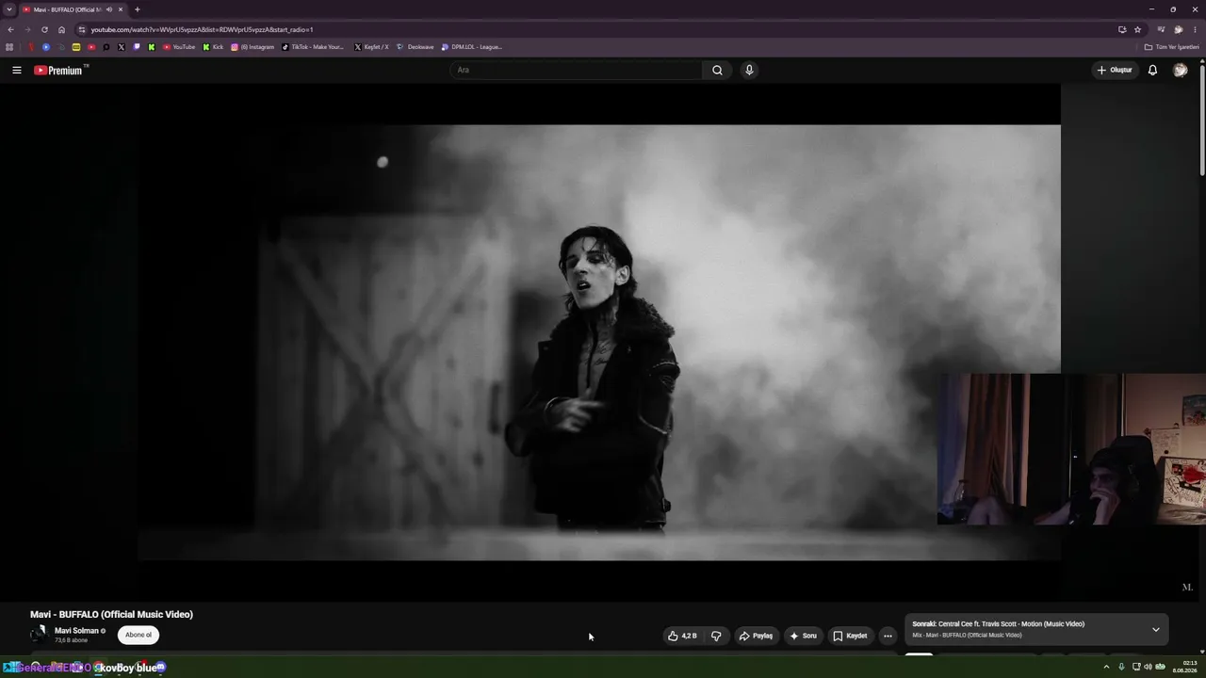Image resolution: width=1206 pixels, height=678 pixels.
Task: Click the site information icon in address bar
Action: pyautogui.click(x=82, y=29)
